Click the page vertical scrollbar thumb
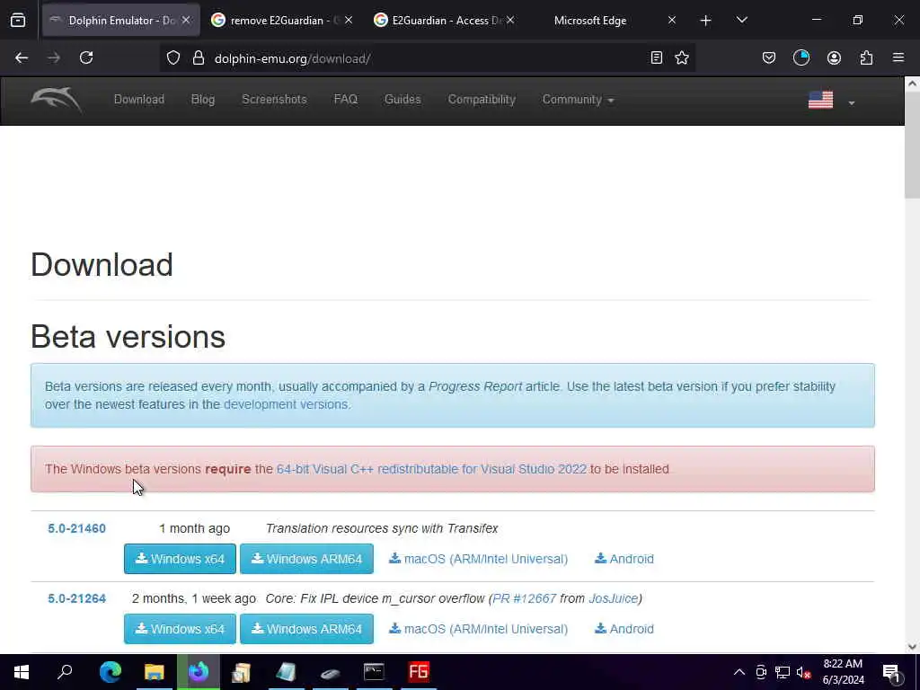The image size is (920, 690). 912,146
